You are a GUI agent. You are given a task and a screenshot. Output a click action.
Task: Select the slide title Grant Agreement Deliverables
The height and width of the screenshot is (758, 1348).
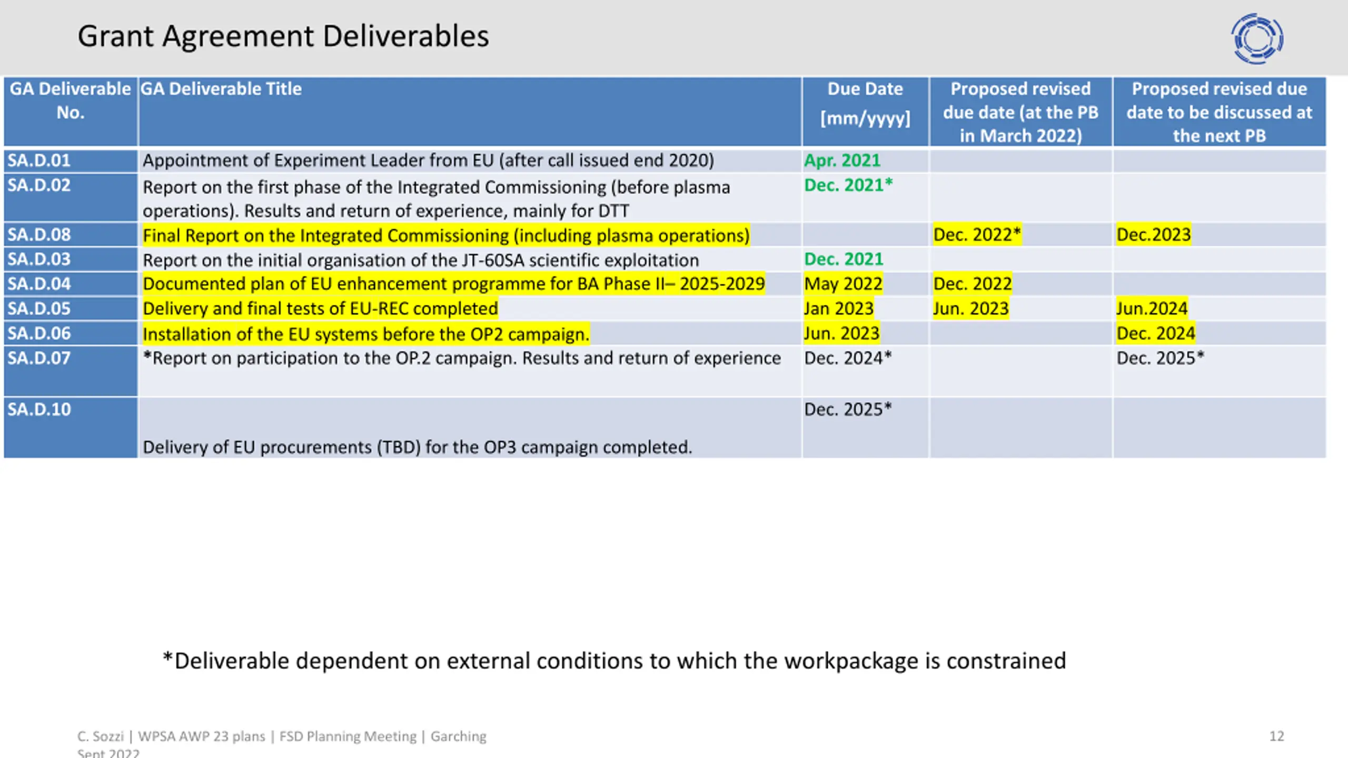[x=283, y=36]
